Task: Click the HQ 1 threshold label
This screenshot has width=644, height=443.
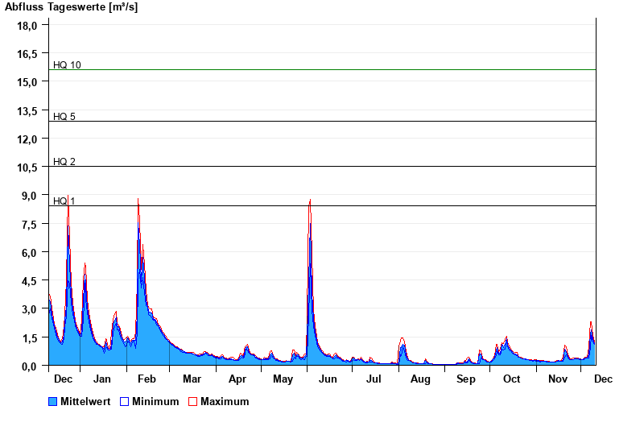Action: tap(64, 201)
